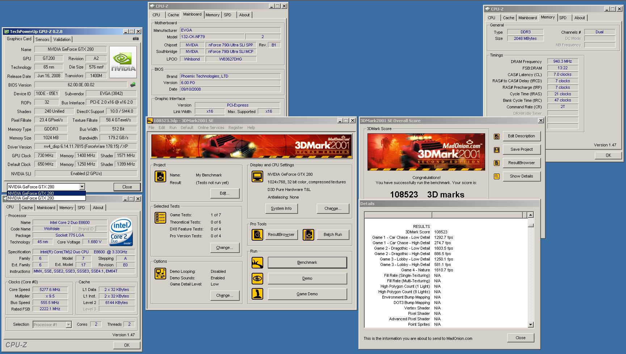Click the DRAM Frequency value 940.3 MHz
This screenshot has height=354, width=626.
(x=562, y=61)
